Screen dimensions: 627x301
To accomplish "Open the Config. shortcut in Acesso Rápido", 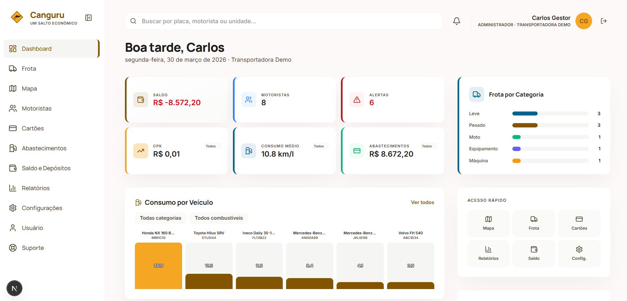I will [579, 253].
